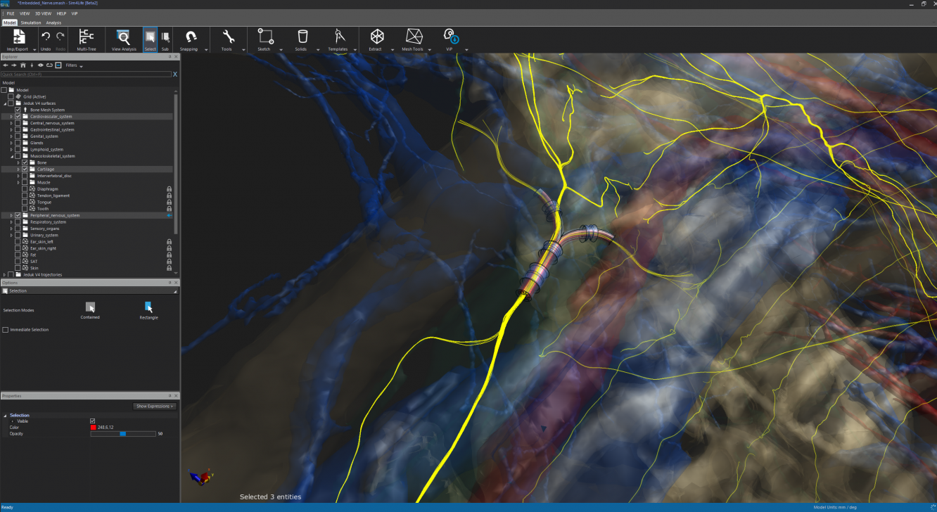Viewport: 937px width, 512px height.
Task: Choose the Contained selection mode
Action: 90,308
